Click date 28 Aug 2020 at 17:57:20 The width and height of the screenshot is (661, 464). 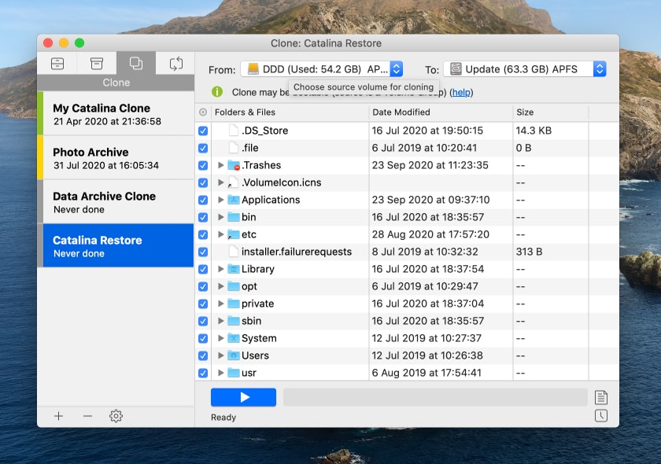point(430,234)
